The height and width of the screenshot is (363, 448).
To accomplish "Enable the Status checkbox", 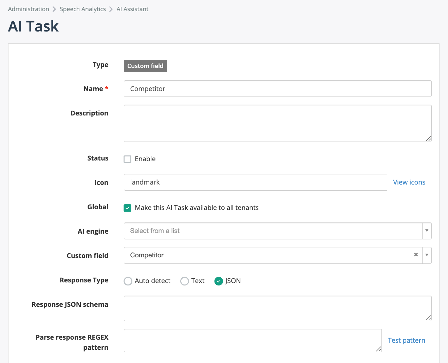I will (128, 159).
